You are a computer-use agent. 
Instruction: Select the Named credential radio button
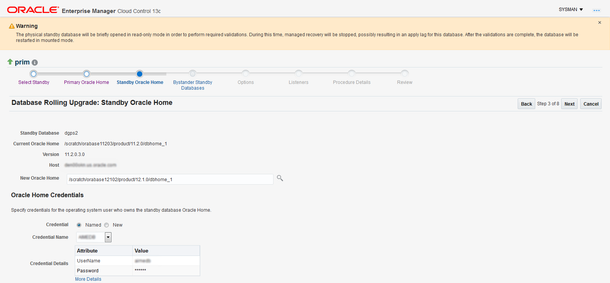(79, 225)
